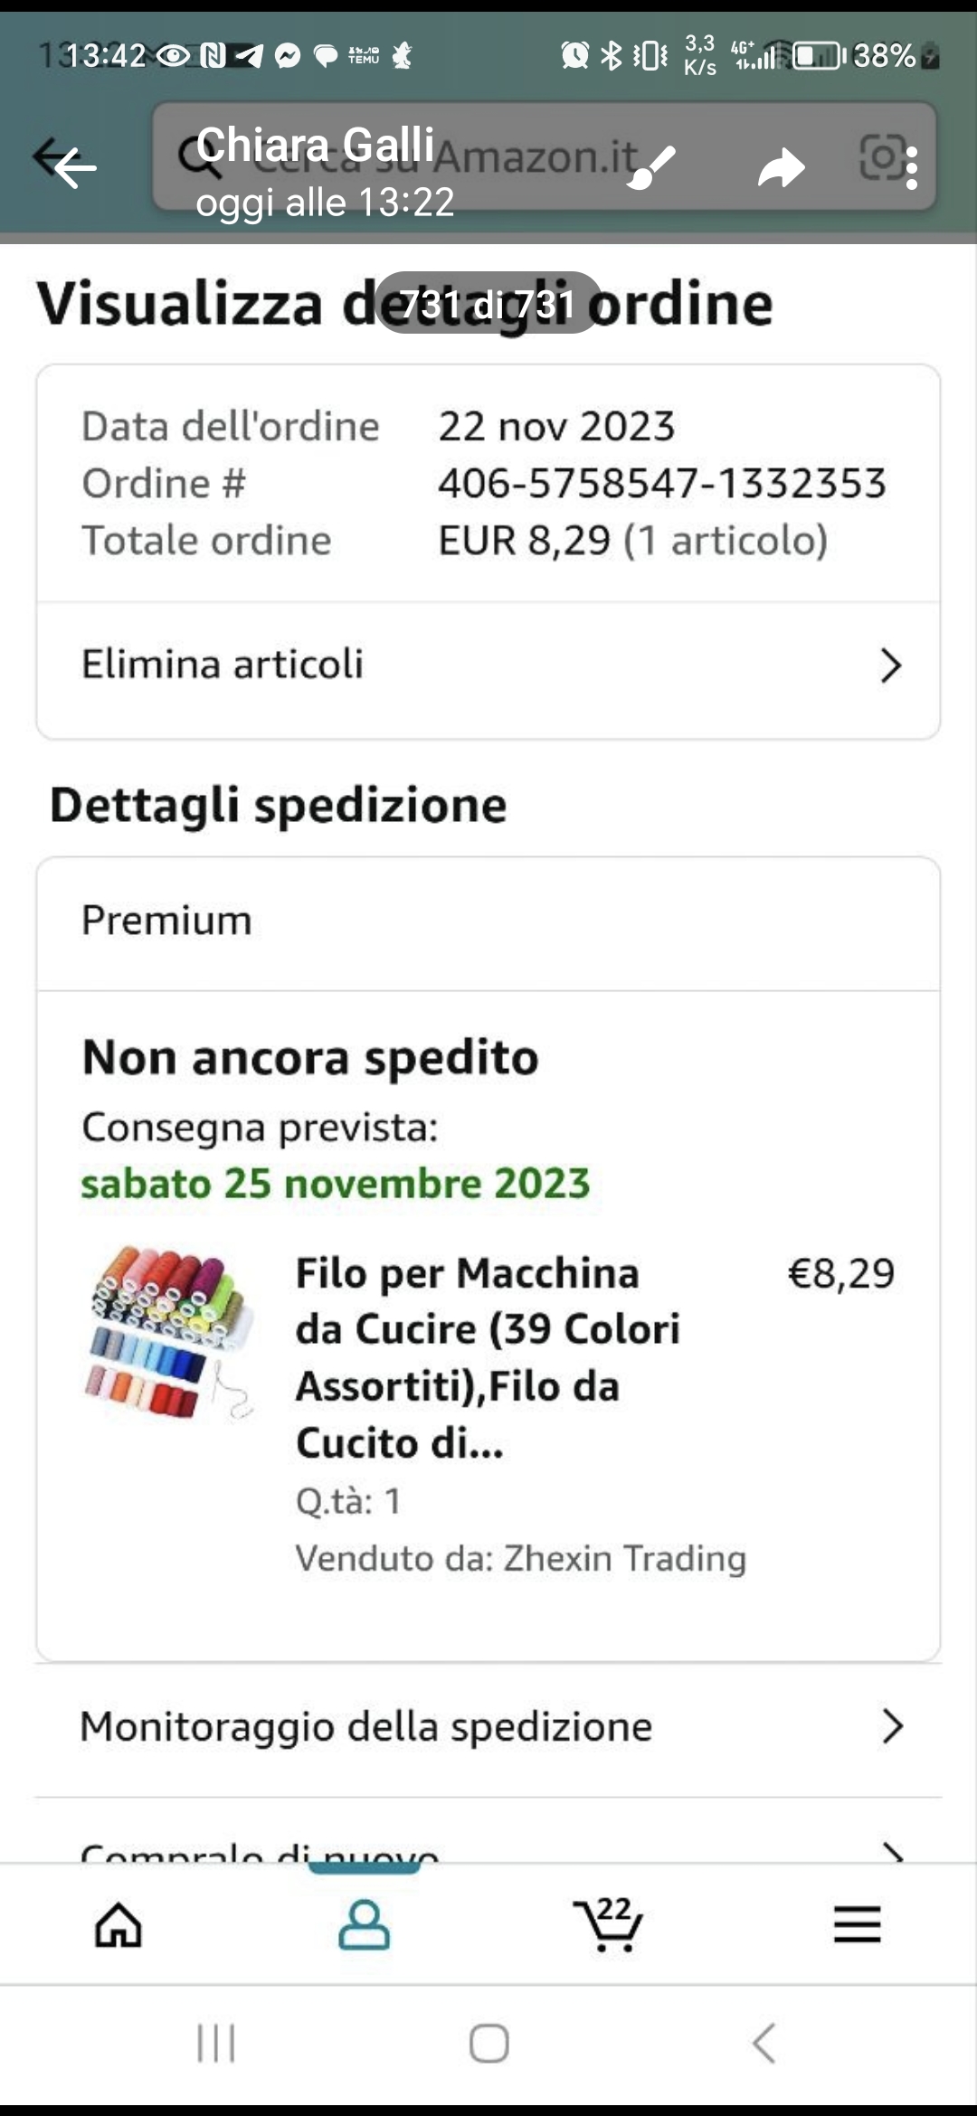Tap the forward share arrow icon
Image resolution: width=977 pixels, height=2116 pixels.
point(781,168)
